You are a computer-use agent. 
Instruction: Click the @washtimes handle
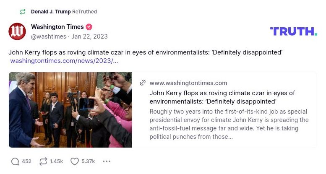(49, 36)
